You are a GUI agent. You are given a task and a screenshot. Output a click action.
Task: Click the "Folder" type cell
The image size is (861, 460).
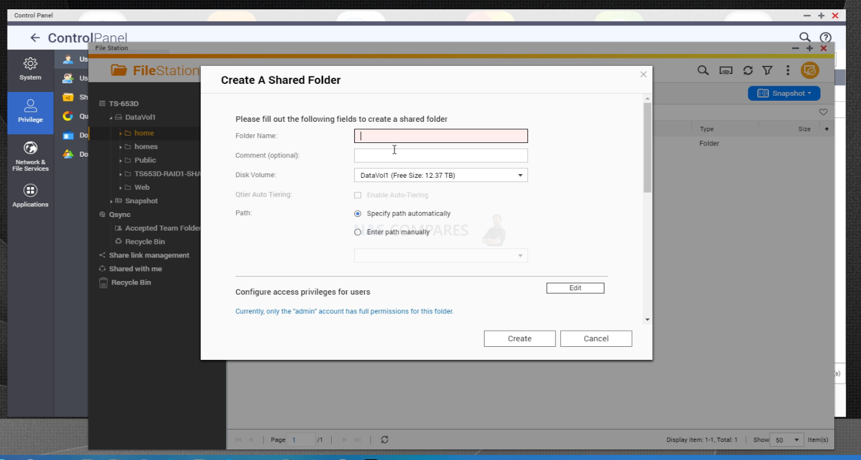pyautogui.click(x=709, y=144)
